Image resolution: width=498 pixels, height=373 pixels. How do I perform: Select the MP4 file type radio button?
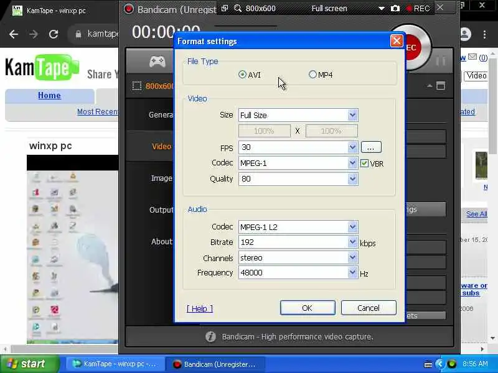(312, 75)
